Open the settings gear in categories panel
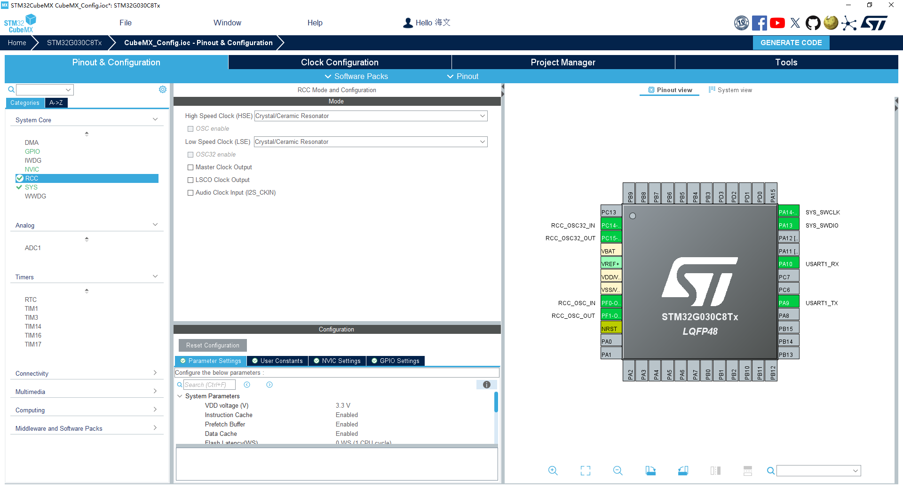 click(x=163, y=89)
